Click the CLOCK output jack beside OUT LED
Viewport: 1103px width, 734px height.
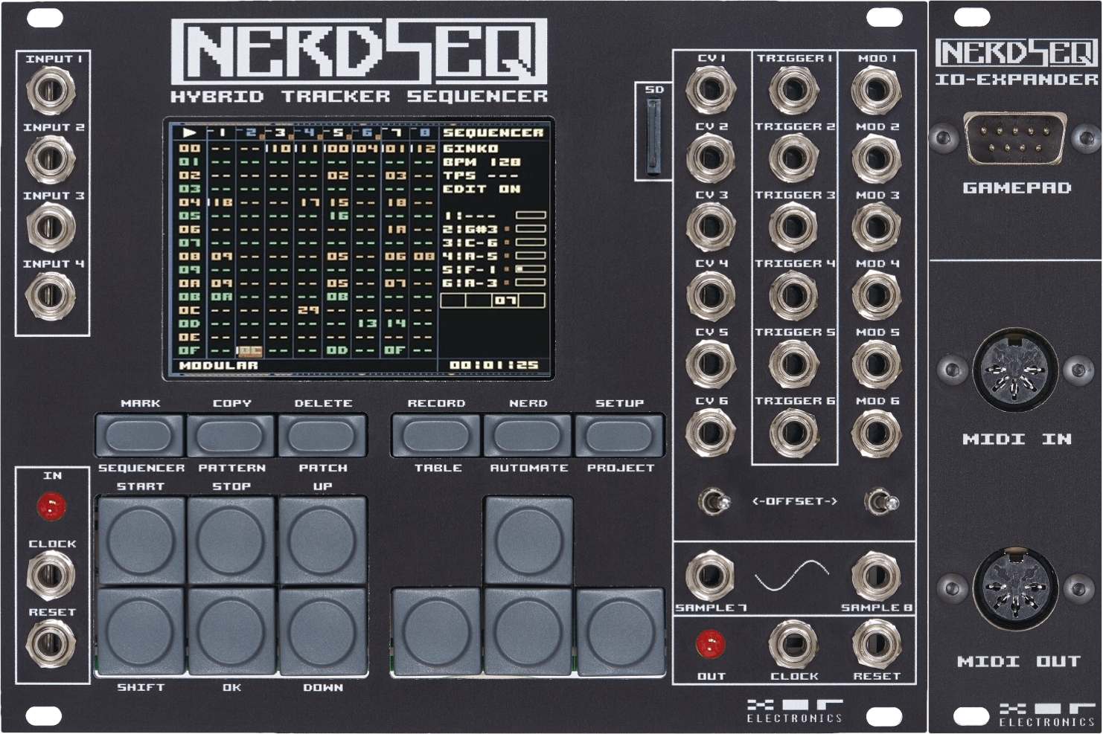793,644
